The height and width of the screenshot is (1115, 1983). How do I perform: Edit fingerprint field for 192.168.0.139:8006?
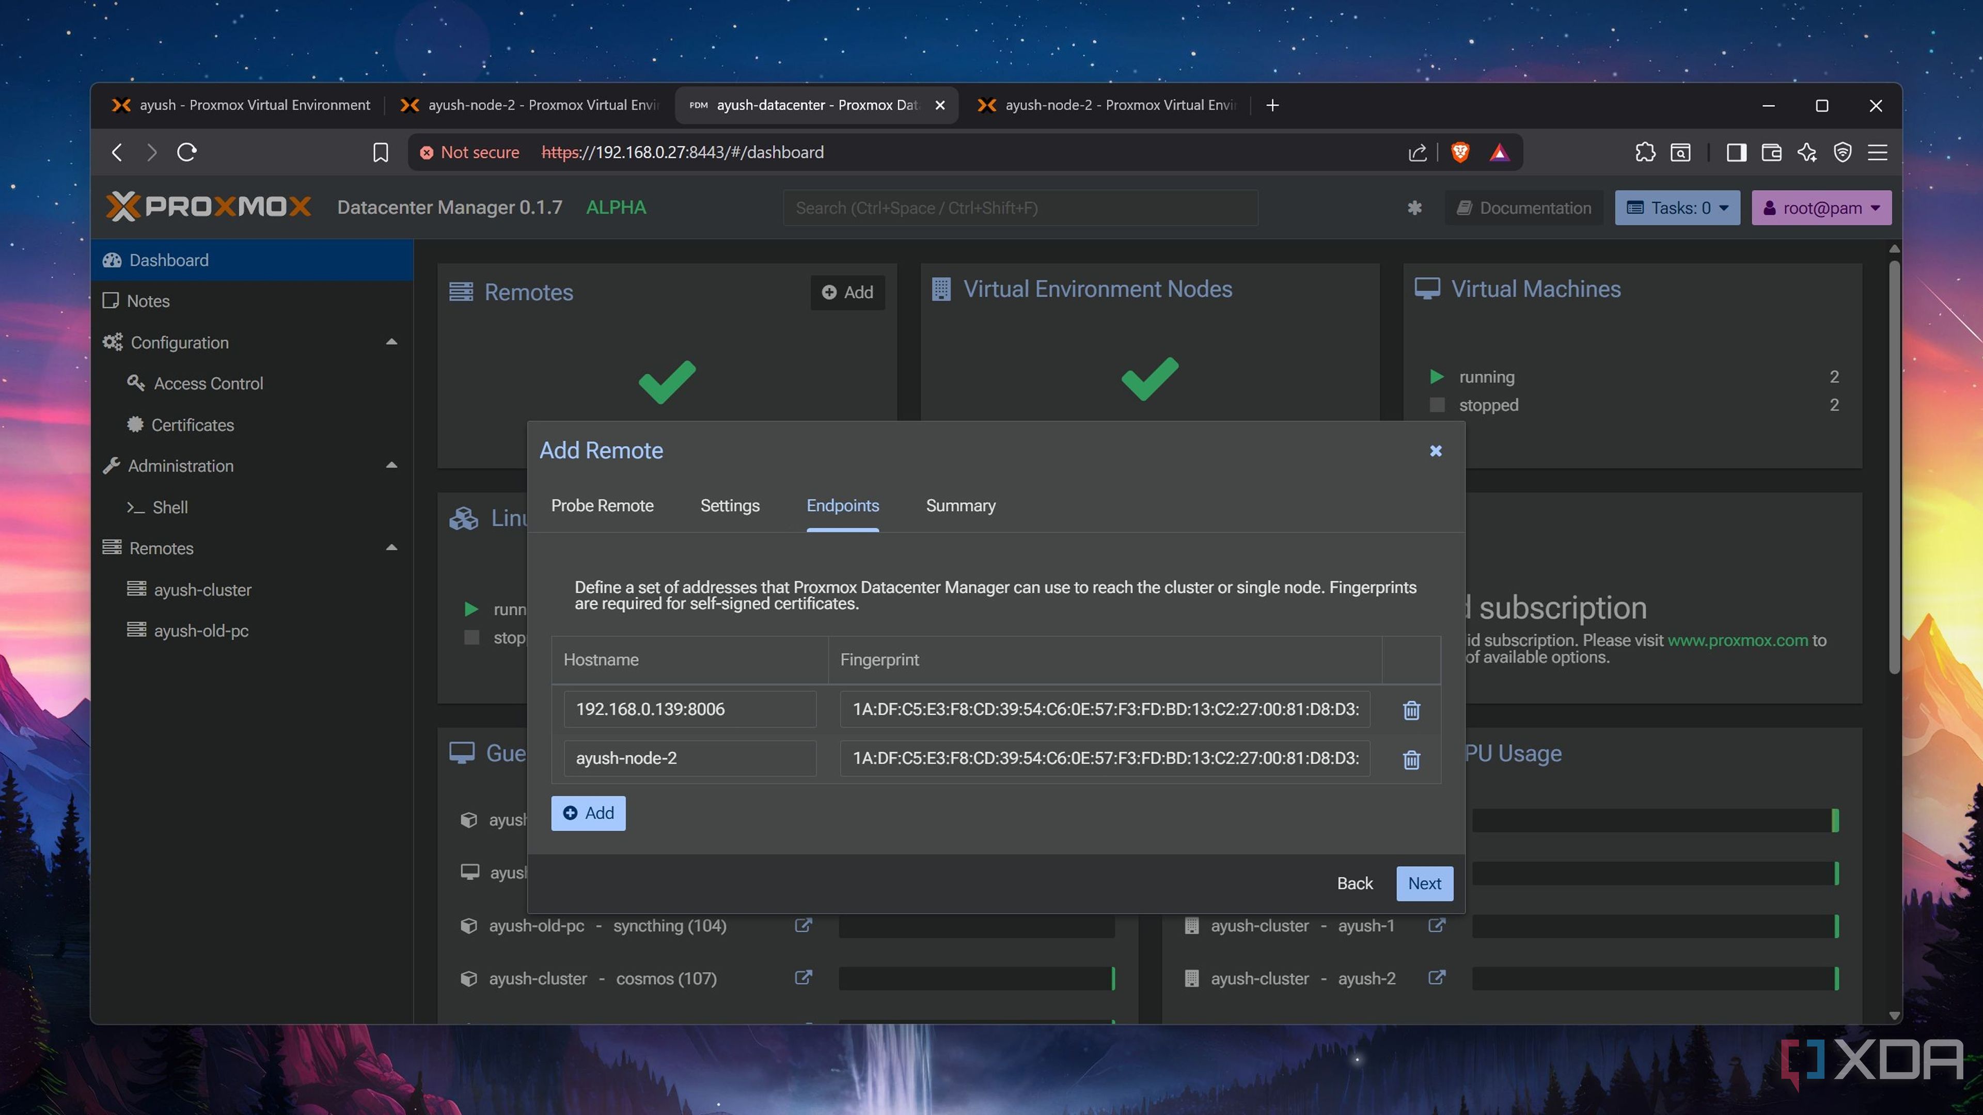point(1106,709)
